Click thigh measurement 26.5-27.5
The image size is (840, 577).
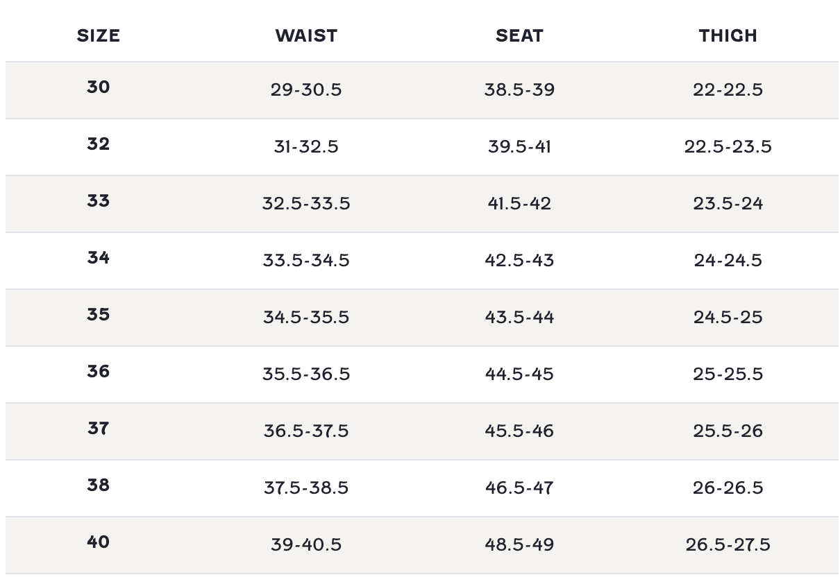[x=728, y=545]
